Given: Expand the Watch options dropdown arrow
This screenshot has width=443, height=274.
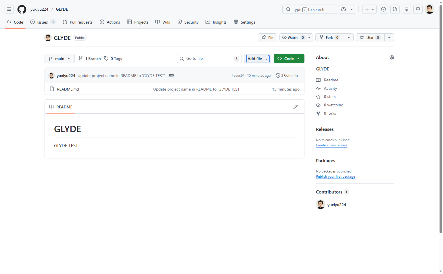Looking at the screenshot, I should point(309,37).
